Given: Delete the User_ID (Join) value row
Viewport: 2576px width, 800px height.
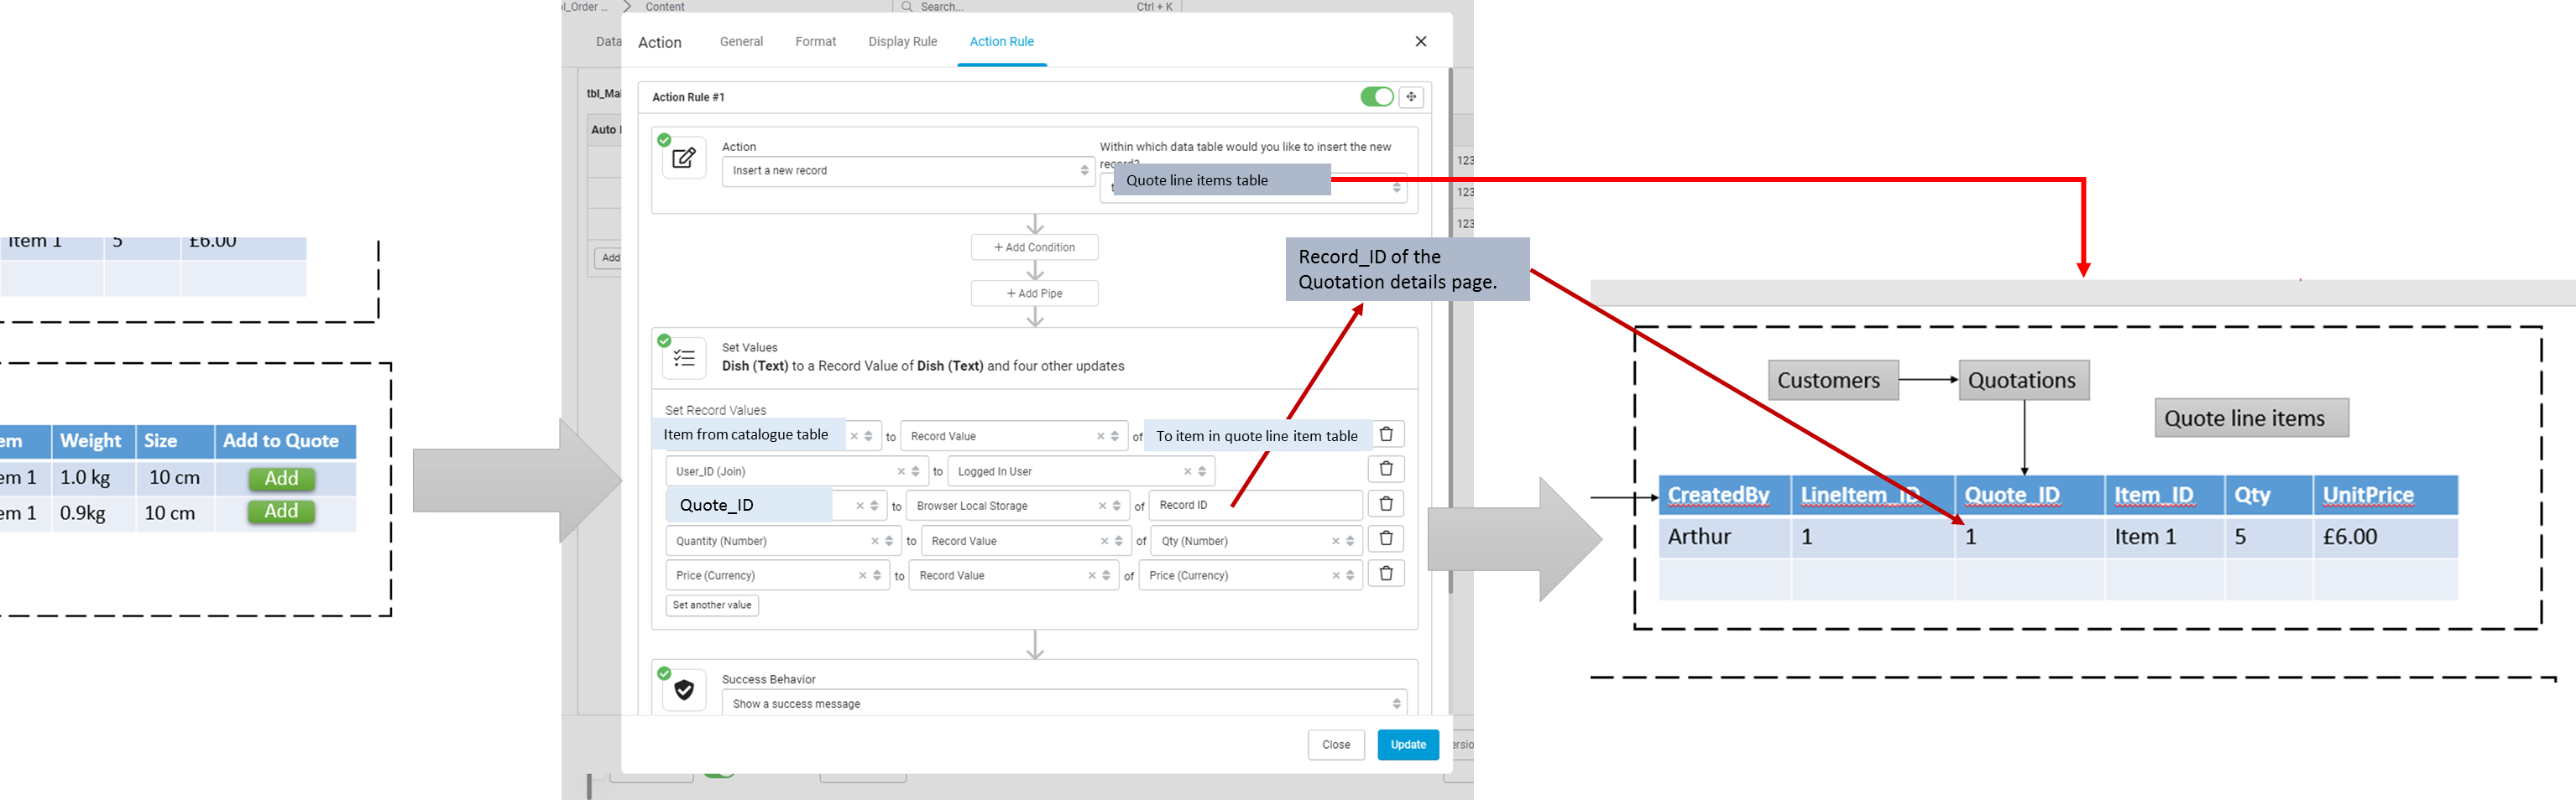Looking at the screenshot, I should coord(1386,470).
